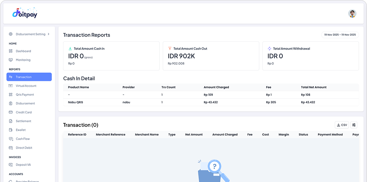Open the 19 Nov 2025 date range picker

340,35
